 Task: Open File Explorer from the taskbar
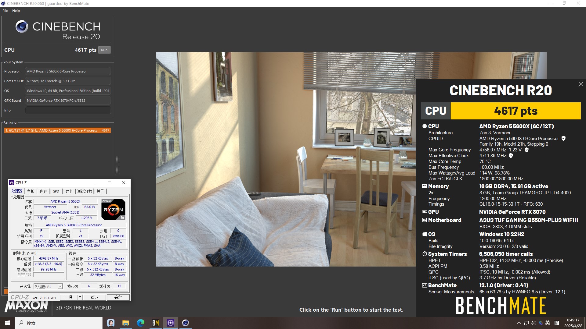[x=125, y=323]
